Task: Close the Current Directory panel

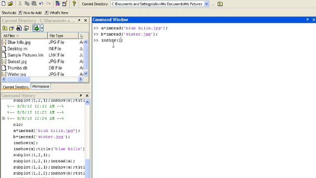Action: pos(85,20)
